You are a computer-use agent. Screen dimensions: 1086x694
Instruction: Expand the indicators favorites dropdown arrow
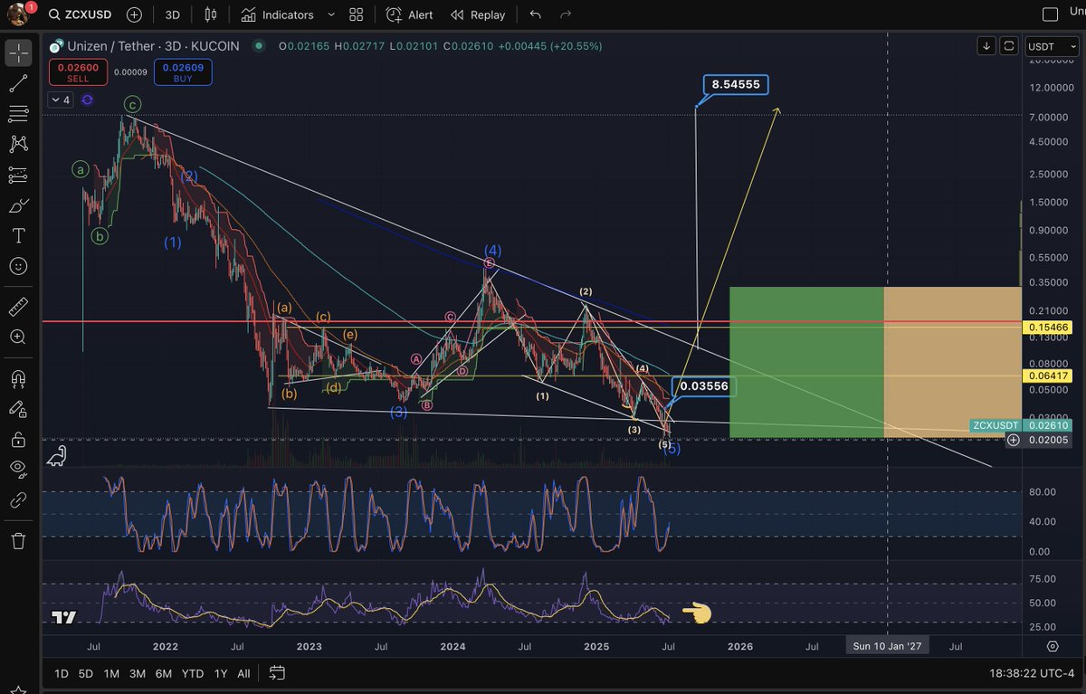pos(330,14)
